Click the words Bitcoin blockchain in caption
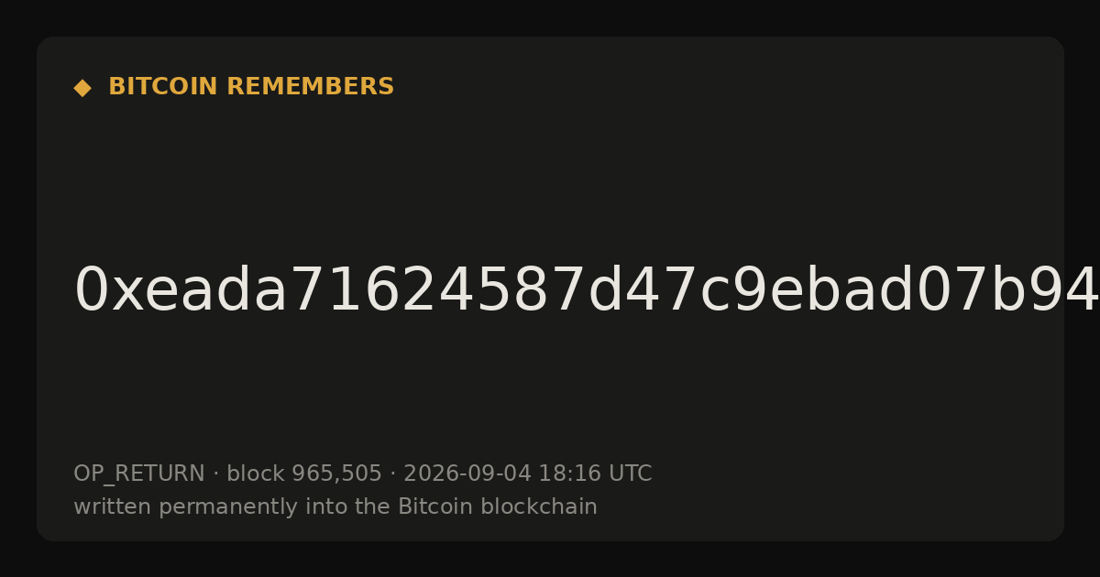This screenshot has width=1100, height=577. point(498,506)
